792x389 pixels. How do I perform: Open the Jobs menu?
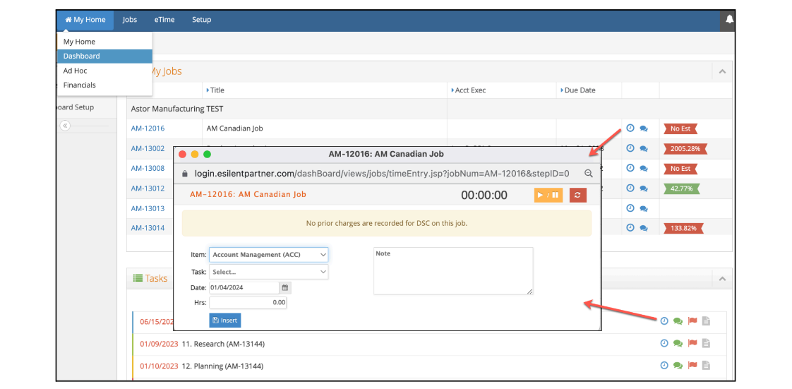[x=130, y=20]
